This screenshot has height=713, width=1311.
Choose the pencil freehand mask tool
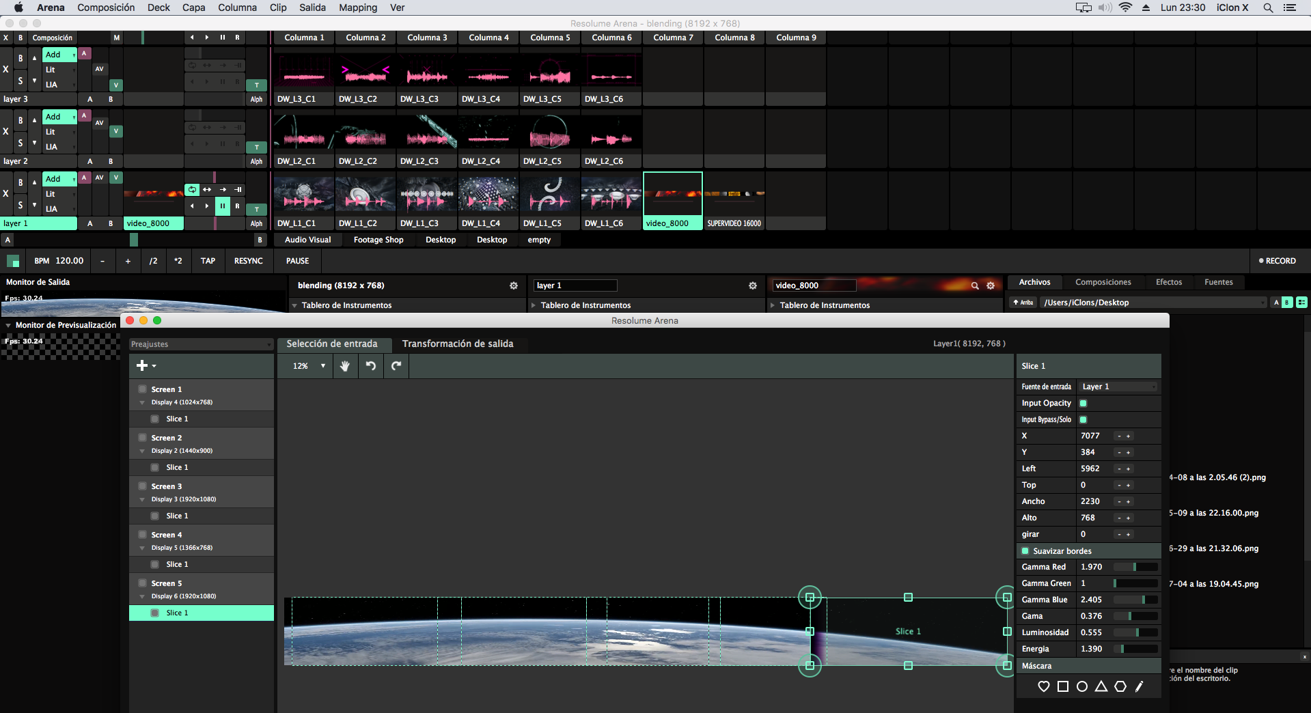pos(1139,686)
